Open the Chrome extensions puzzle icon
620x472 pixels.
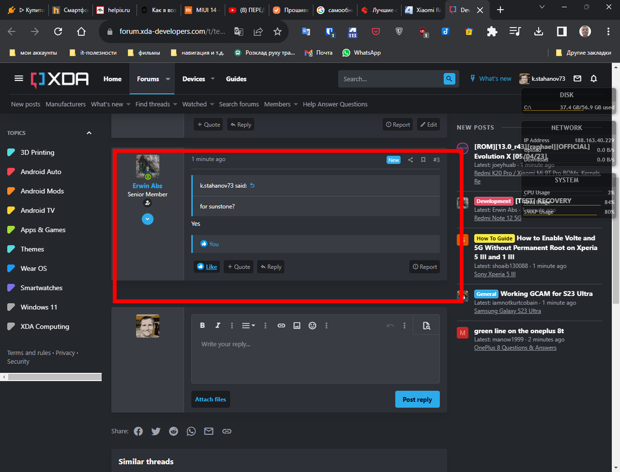coord(492,32)
